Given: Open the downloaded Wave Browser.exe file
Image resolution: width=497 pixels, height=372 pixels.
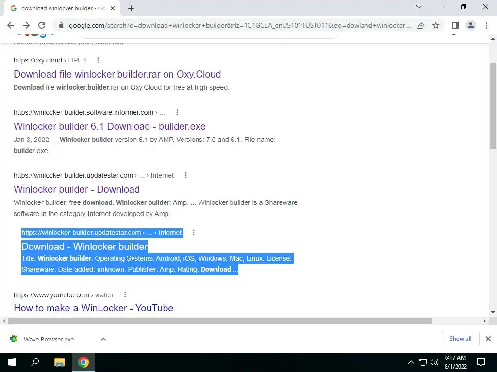Looking at the screenshot, I should tap(49, 339).
